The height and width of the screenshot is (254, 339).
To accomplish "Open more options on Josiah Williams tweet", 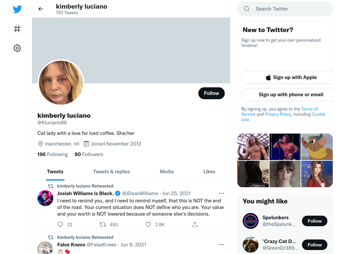I will (x=221, y=193).
